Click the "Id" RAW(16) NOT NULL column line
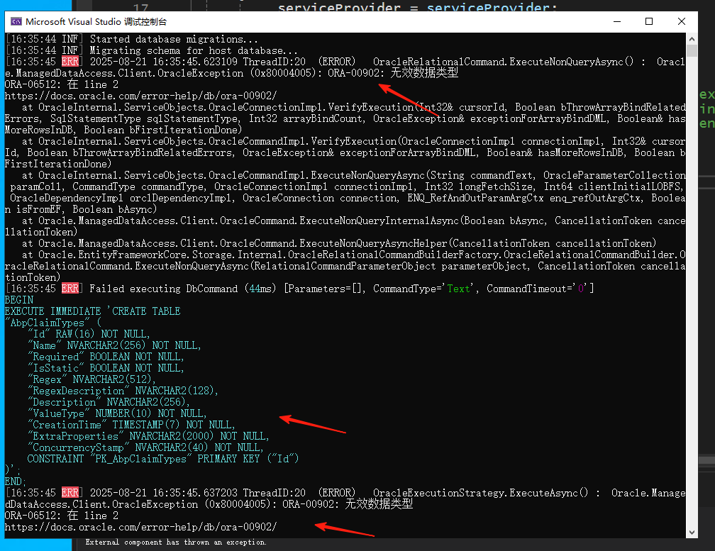The height and width of the screenshot is (551, 715). click(x=89, y=334)
